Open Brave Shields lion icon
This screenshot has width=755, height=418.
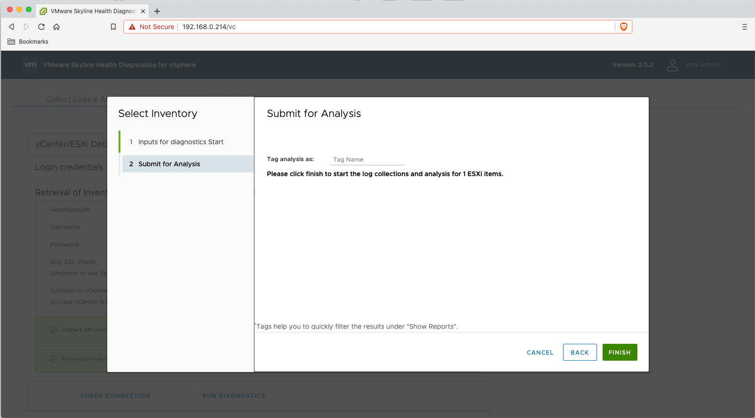(x=624, y=27)
